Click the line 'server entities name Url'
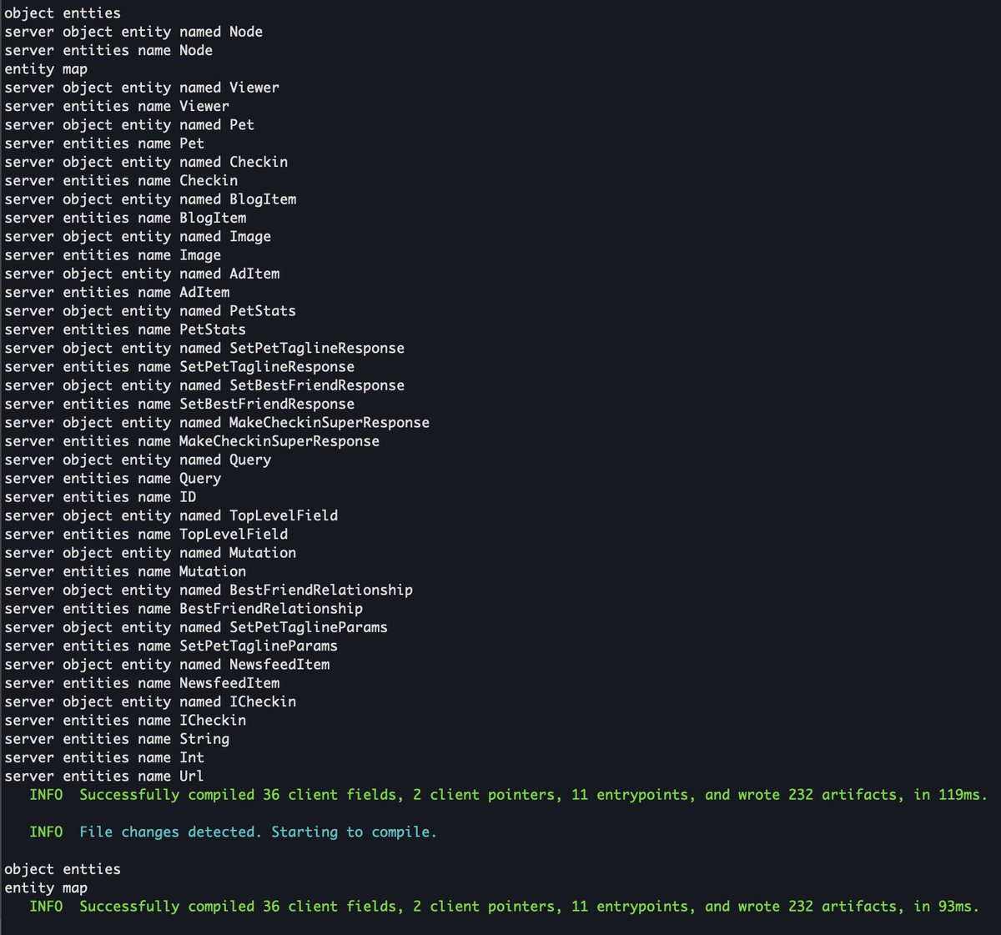Screen dimensions: 1001x935 point(104,777)
